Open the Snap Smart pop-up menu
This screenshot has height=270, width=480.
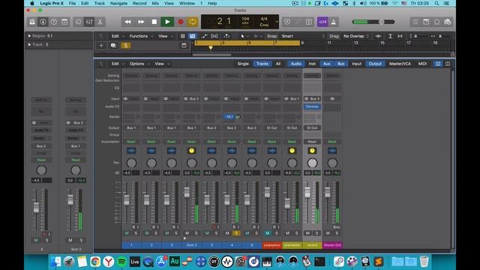click(303, 36)
